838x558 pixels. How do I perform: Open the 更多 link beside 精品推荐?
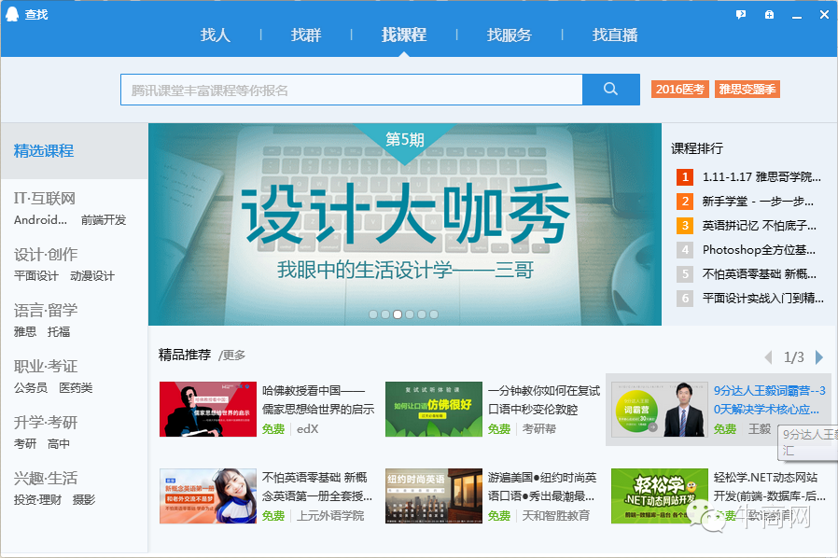(232, 356)
